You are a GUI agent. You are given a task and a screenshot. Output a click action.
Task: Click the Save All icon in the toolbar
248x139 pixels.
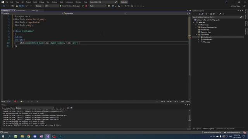[22, 6]
